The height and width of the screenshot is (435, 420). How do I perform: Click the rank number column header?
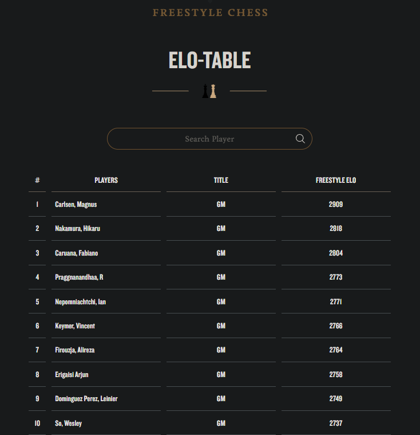tap(37, 181)
